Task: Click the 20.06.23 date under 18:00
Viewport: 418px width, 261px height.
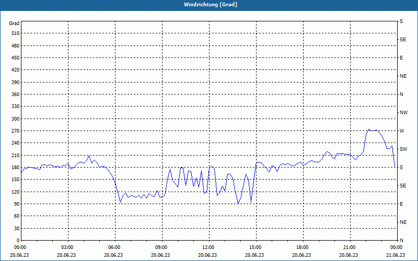Action: pyautogui.click(x=302, y=255)
